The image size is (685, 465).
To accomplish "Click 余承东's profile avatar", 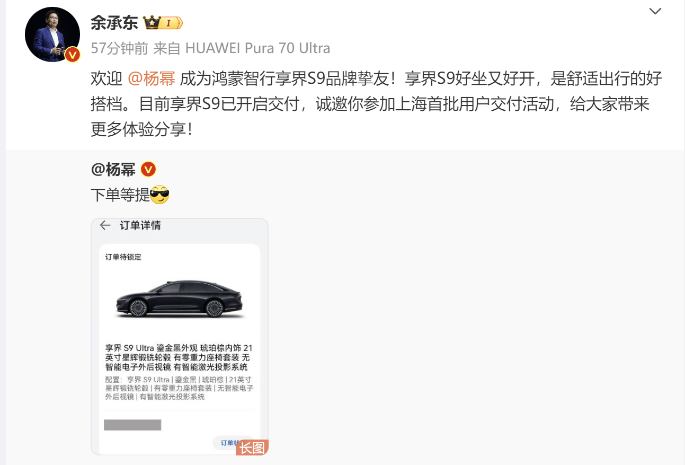I will [52, 35].
